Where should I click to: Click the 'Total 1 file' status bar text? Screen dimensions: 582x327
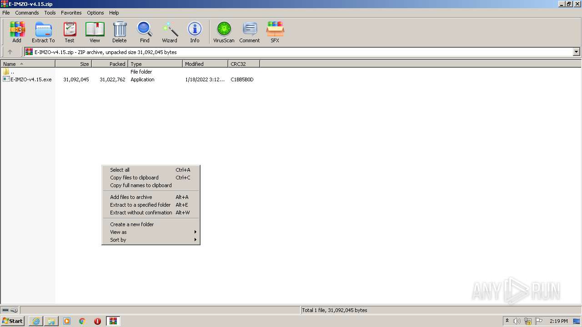334,310
